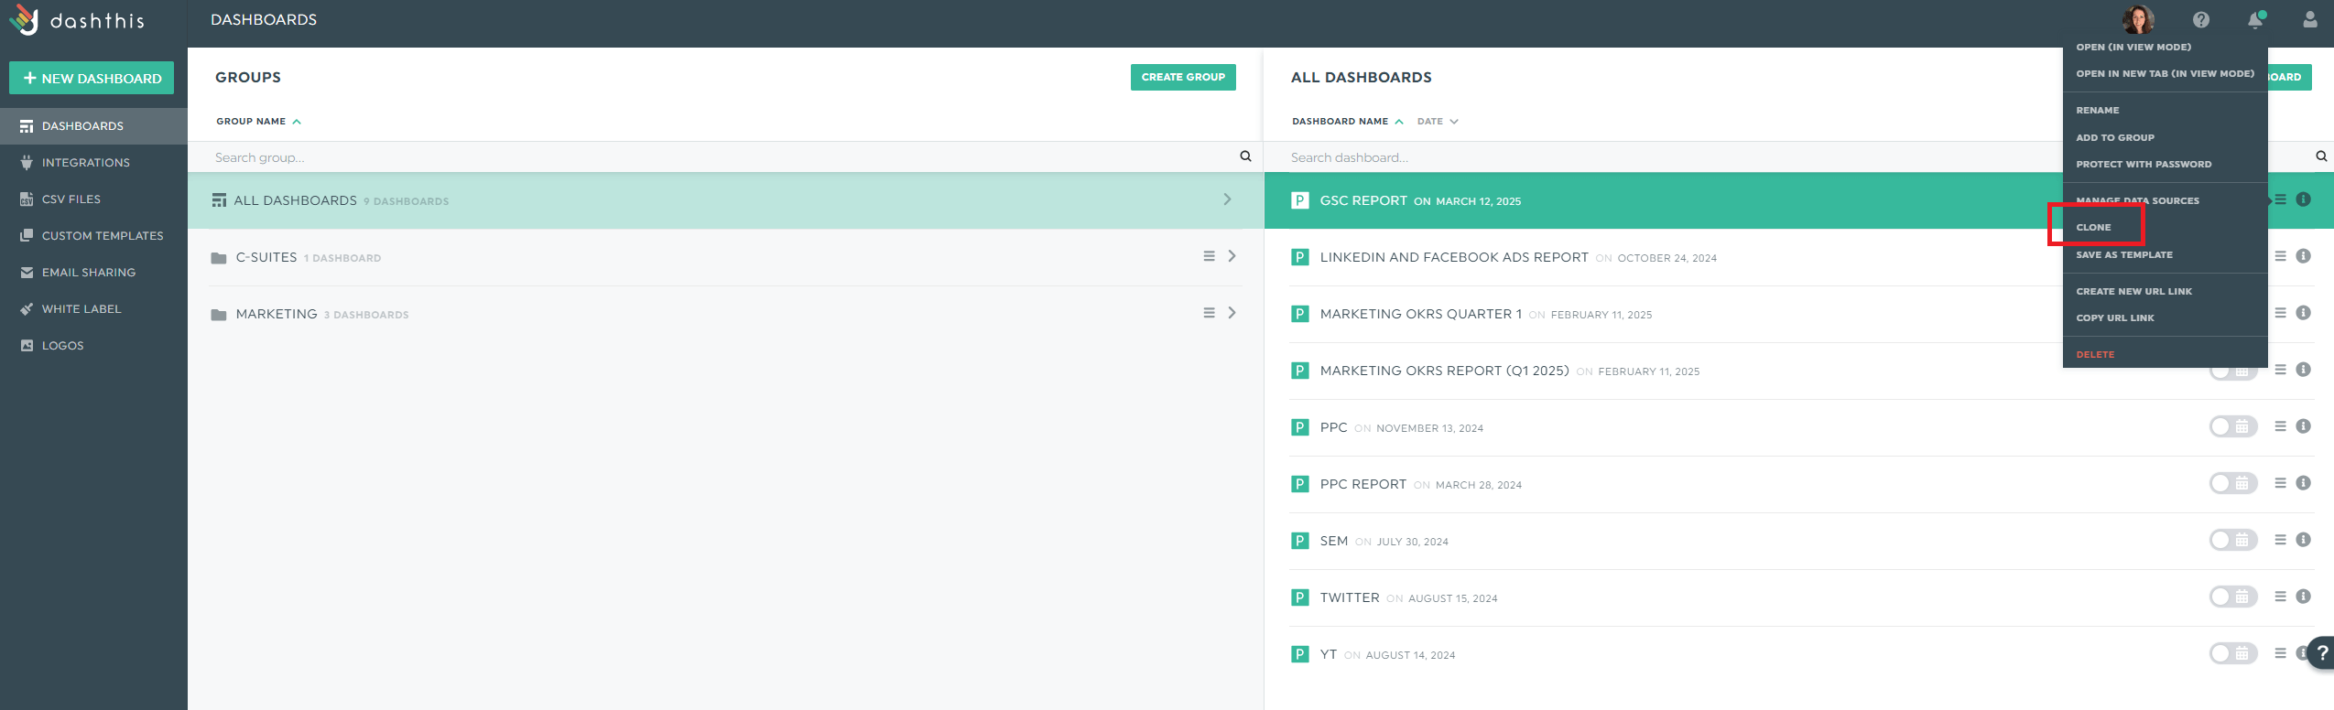Open the account user icon
Screen dimensions: 2334x710
[x=2310, y=19]
